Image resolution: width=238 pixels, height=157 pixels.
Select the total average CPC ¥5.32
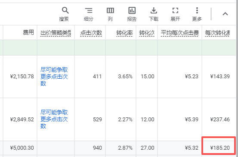(192, 148)
